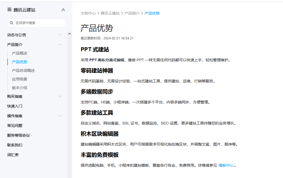Click the 零码建站神器 heading

(97, 71)
